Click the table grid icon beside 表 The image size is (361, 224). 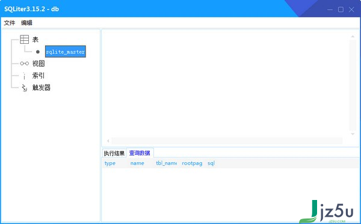pyautogui.click(x=25, y=40)
